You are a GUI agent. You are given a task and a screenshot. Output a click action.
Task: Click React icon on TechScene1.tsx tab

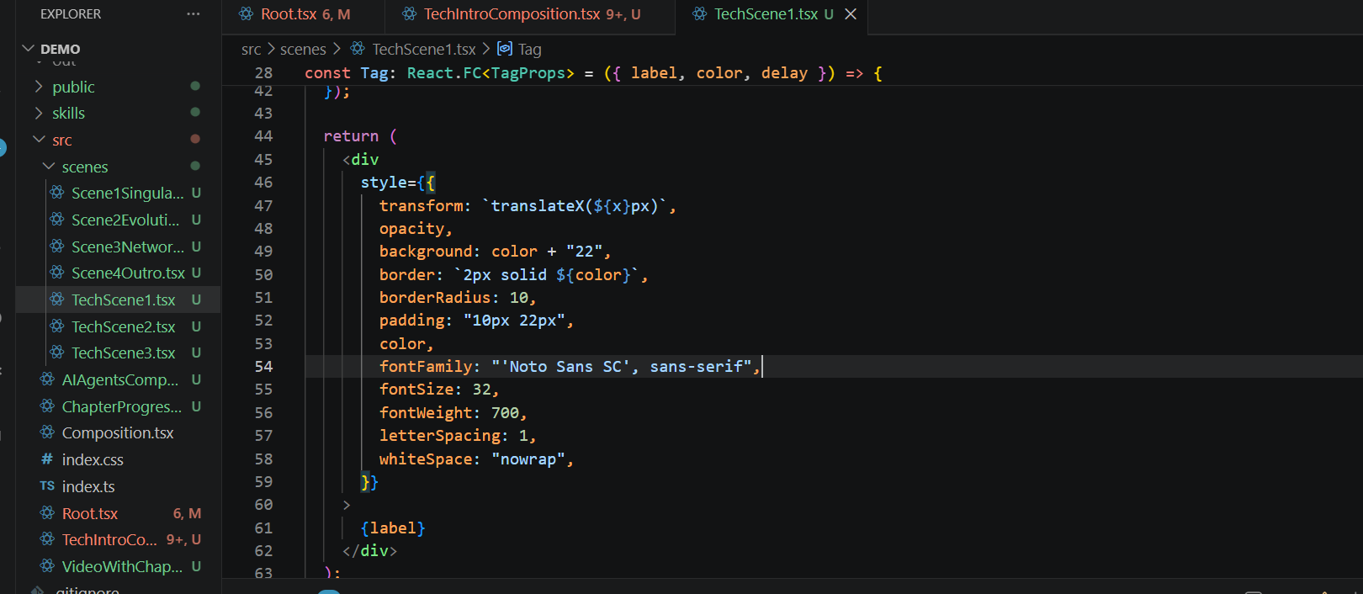[699, 14]
